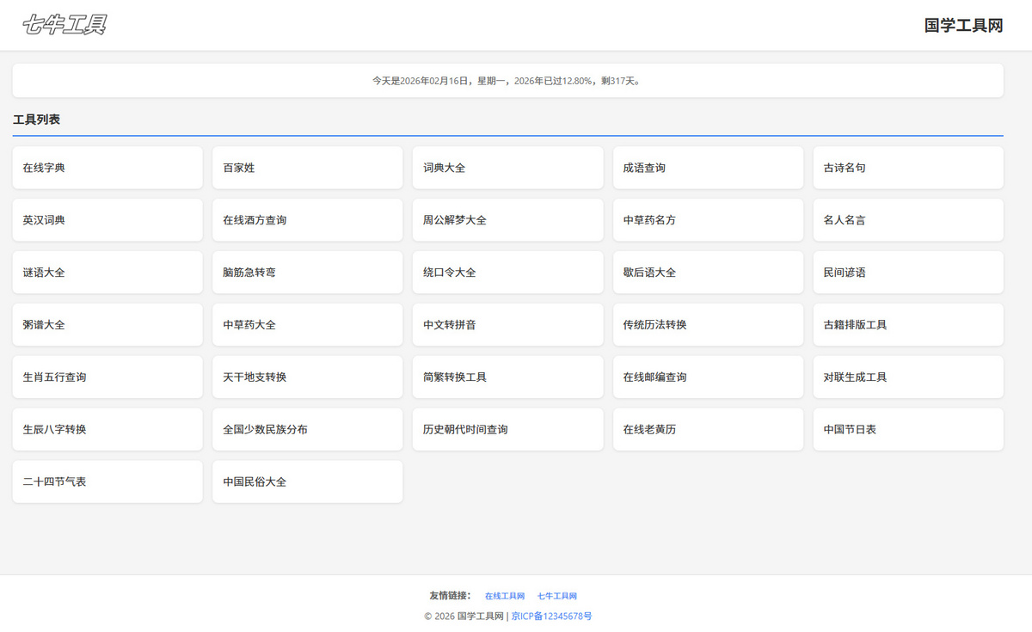Go to 成语查询 tool
This screenshot has width=1032, height=632.
[708, 168]
